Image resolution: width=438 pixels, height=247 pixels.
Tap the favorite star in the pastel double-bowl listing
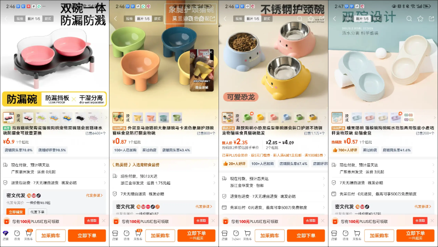[420, 19]
